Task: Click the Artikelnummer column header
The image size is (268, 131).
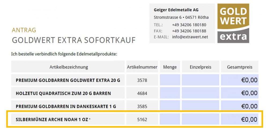Action: tap(142, 67)
